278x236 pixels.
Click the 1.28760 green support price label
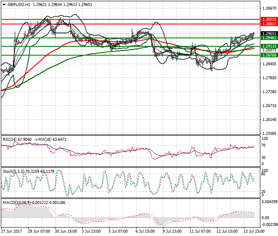click(x=269, y=55)
